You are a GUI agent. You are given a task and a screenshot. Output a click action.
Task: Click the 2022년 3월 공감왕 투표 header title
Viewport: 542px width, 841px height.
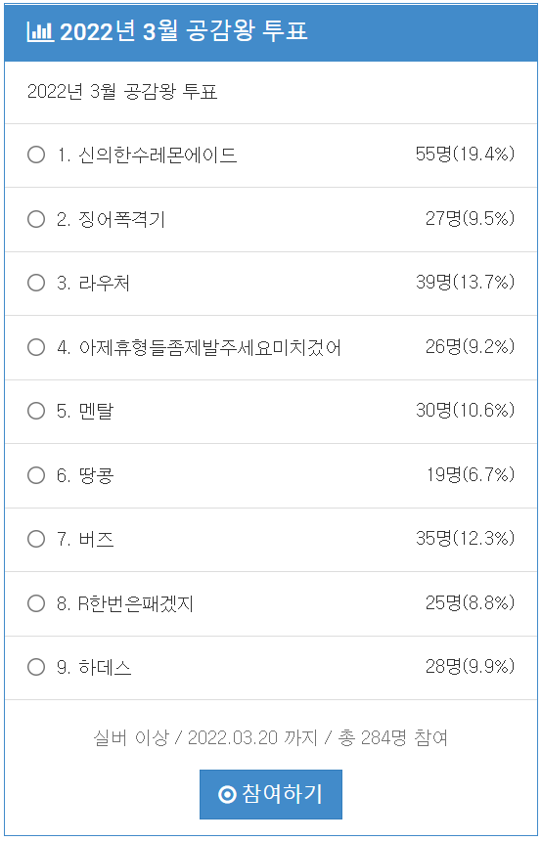184,31
